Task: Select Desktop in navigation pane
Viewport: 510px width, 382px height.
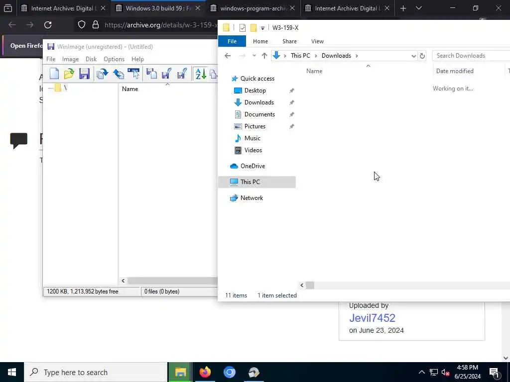Action: tap(255, 91)
